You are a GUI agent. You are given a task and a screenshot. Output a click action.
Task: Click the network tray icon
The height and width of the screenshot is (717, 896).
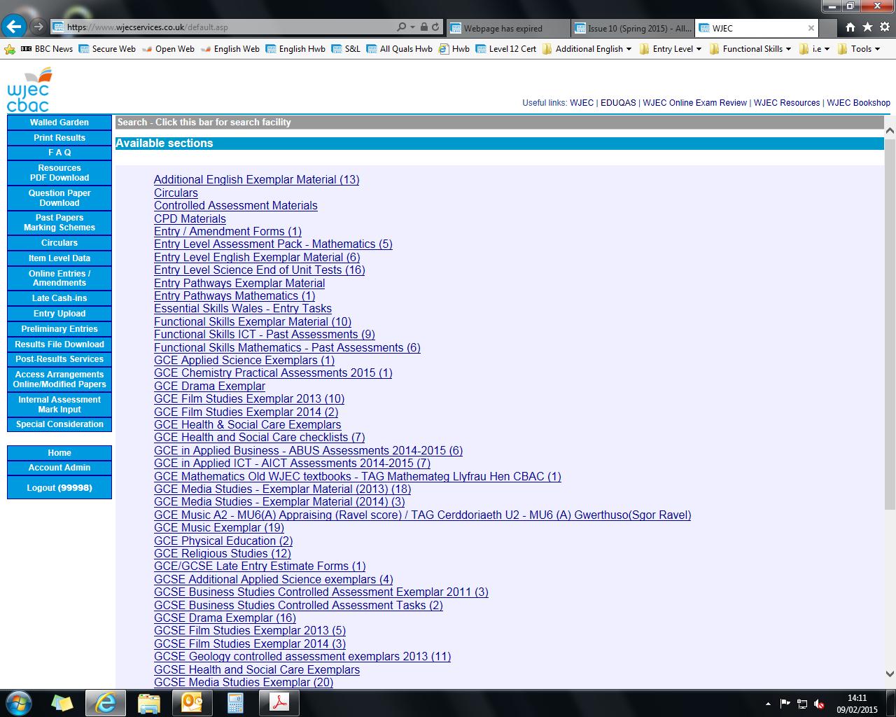pyautogui.click(x=802, y=703)
